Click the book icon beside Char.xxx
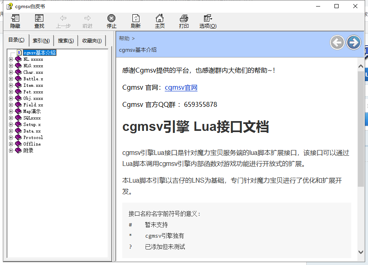 click(x=18, y=72)
